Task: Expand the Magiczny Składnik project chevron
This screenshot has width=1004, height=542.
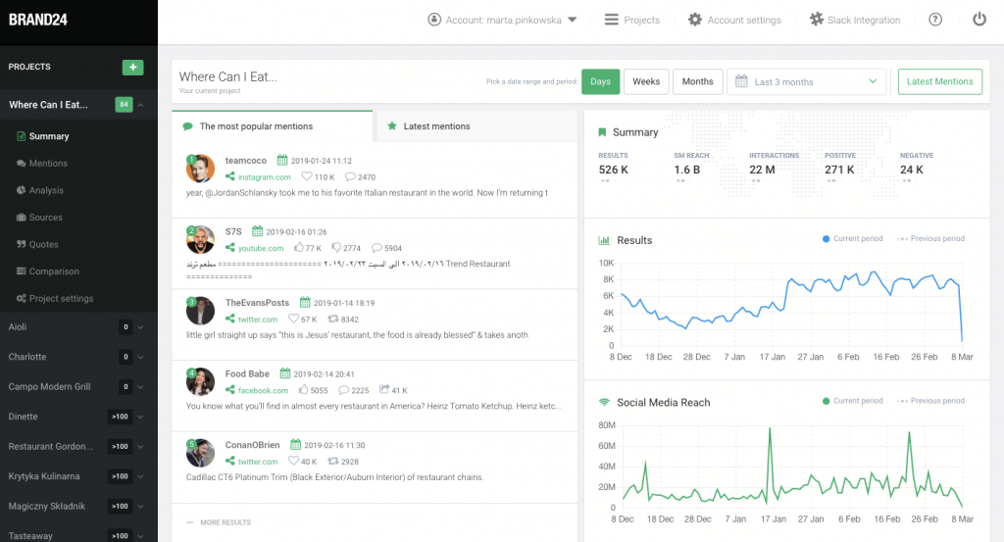Action: (140, 506)
